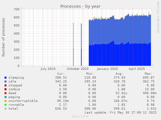Click the 'paging' legend label
This screenshot has height=120, width=161.
(x=14, y=97)
